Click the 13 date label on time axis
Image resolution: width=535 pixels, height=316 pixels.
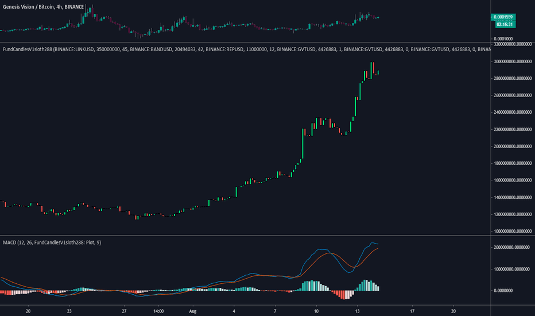pyautogui.click(x=357, y=311)
